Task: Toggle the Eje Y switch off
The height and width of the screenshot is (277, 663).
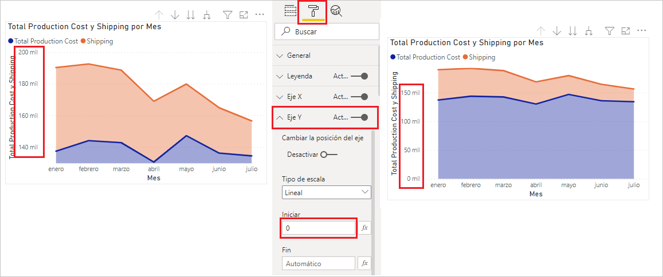Action: [359, 117]
